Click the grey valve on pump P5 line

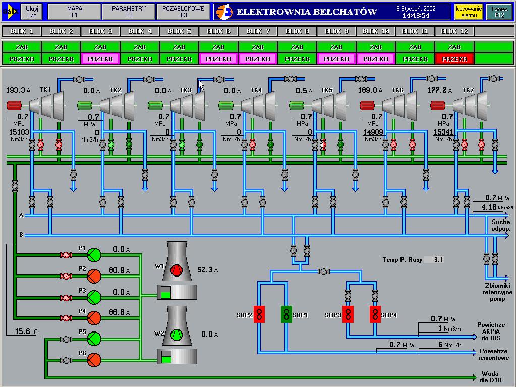[66, 339]
